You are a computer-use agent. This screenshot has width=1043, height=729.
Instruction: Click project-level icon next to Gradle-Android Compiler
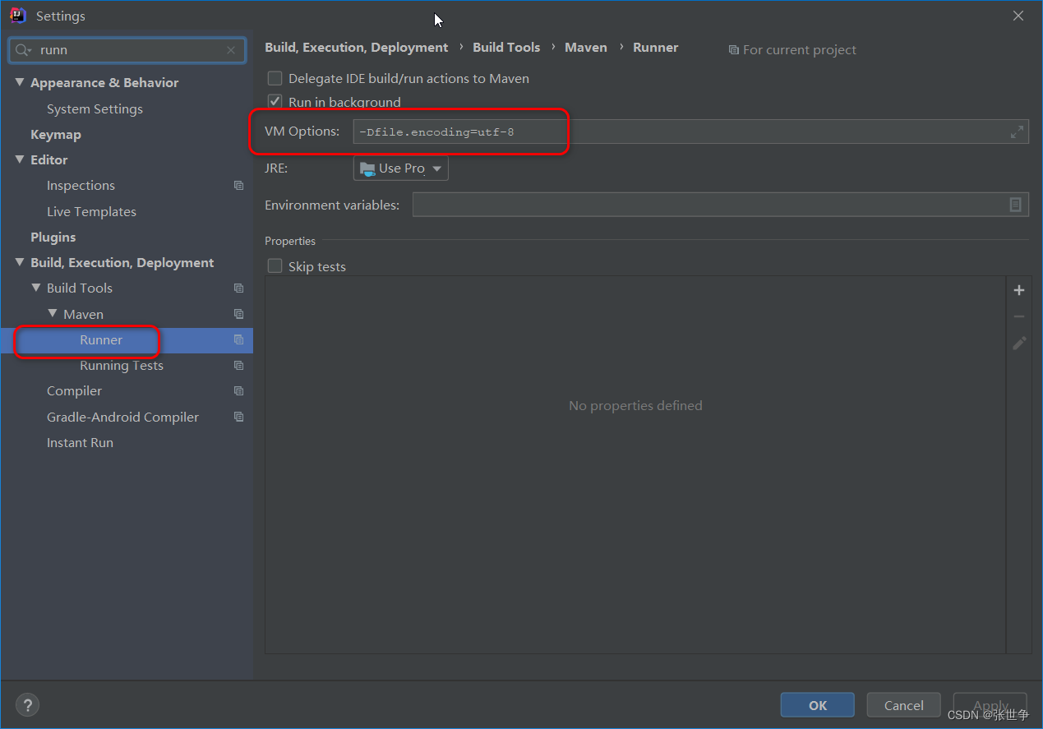coord(238,418)
